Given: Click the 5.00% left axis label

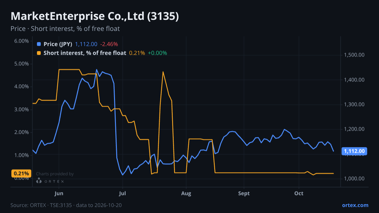Looking at the screenshot, I should [21, 64].
